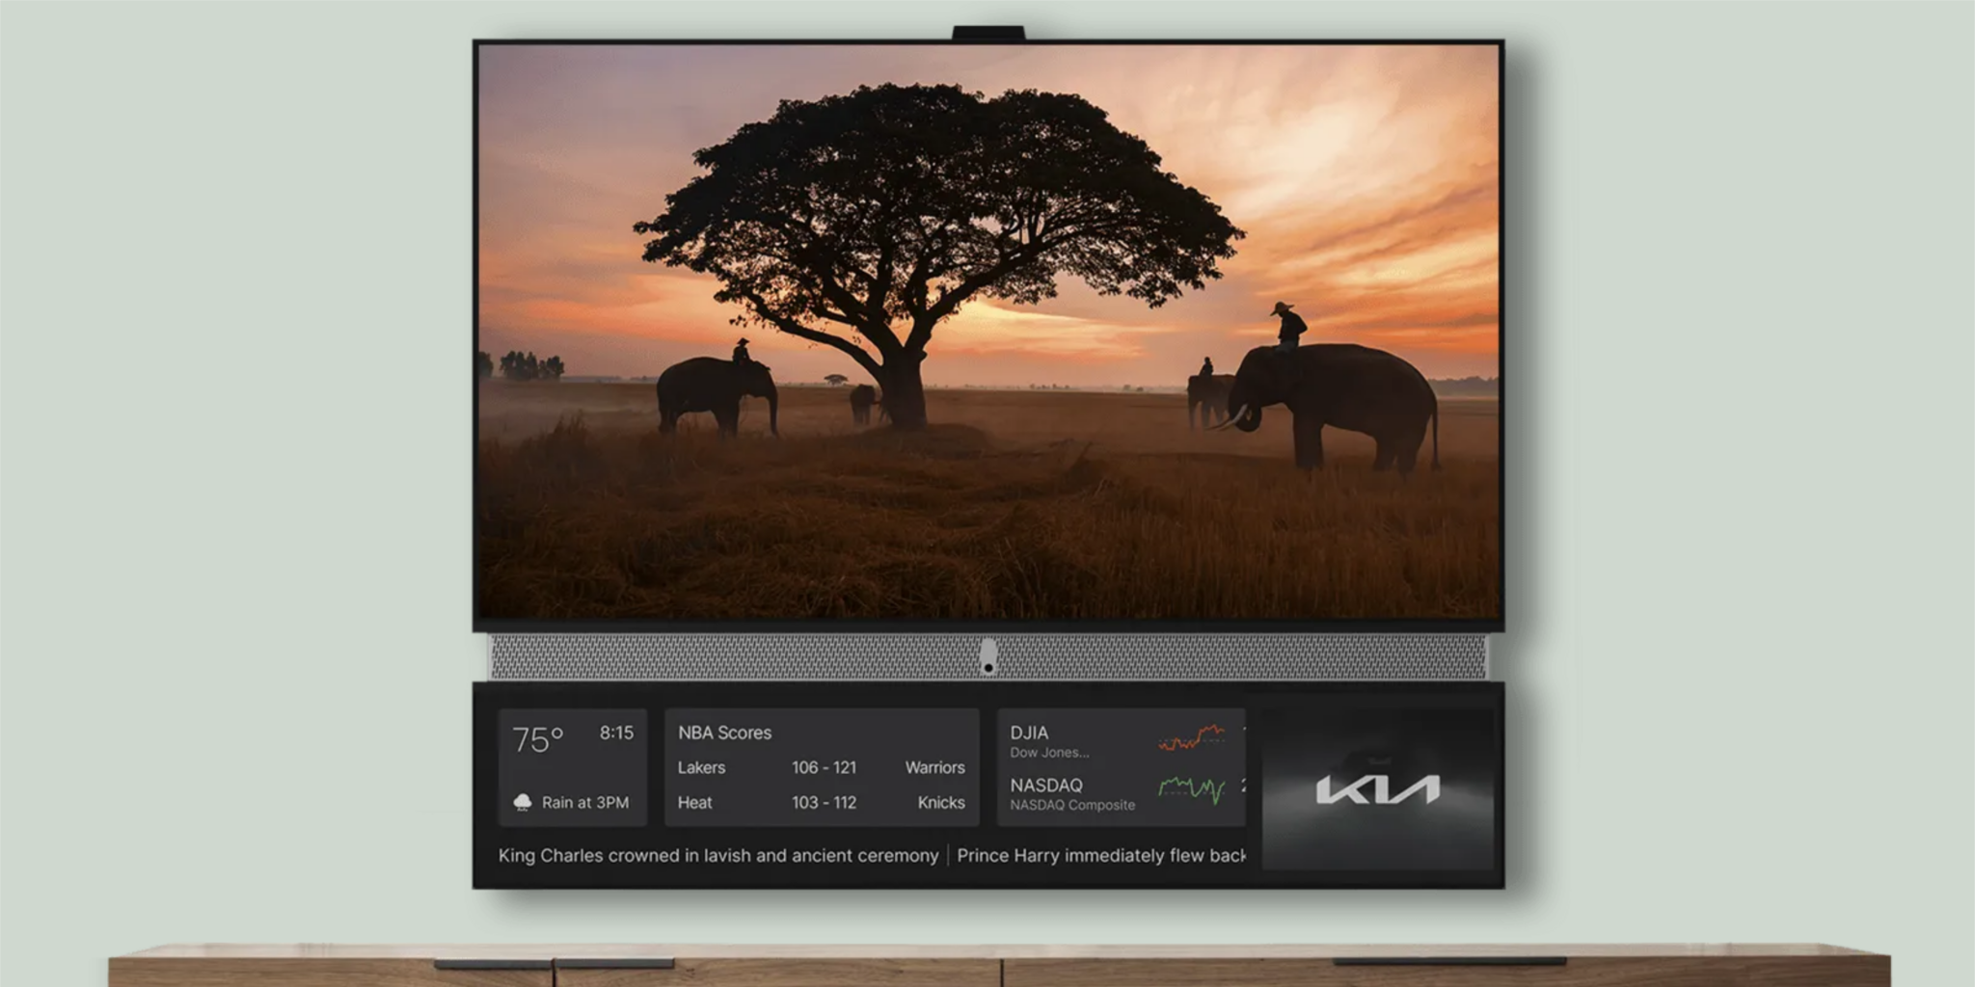The height and width of the screenshot is (987, 1975).
Task: Click the 8:15 clock display
Action: coord(616,733)
